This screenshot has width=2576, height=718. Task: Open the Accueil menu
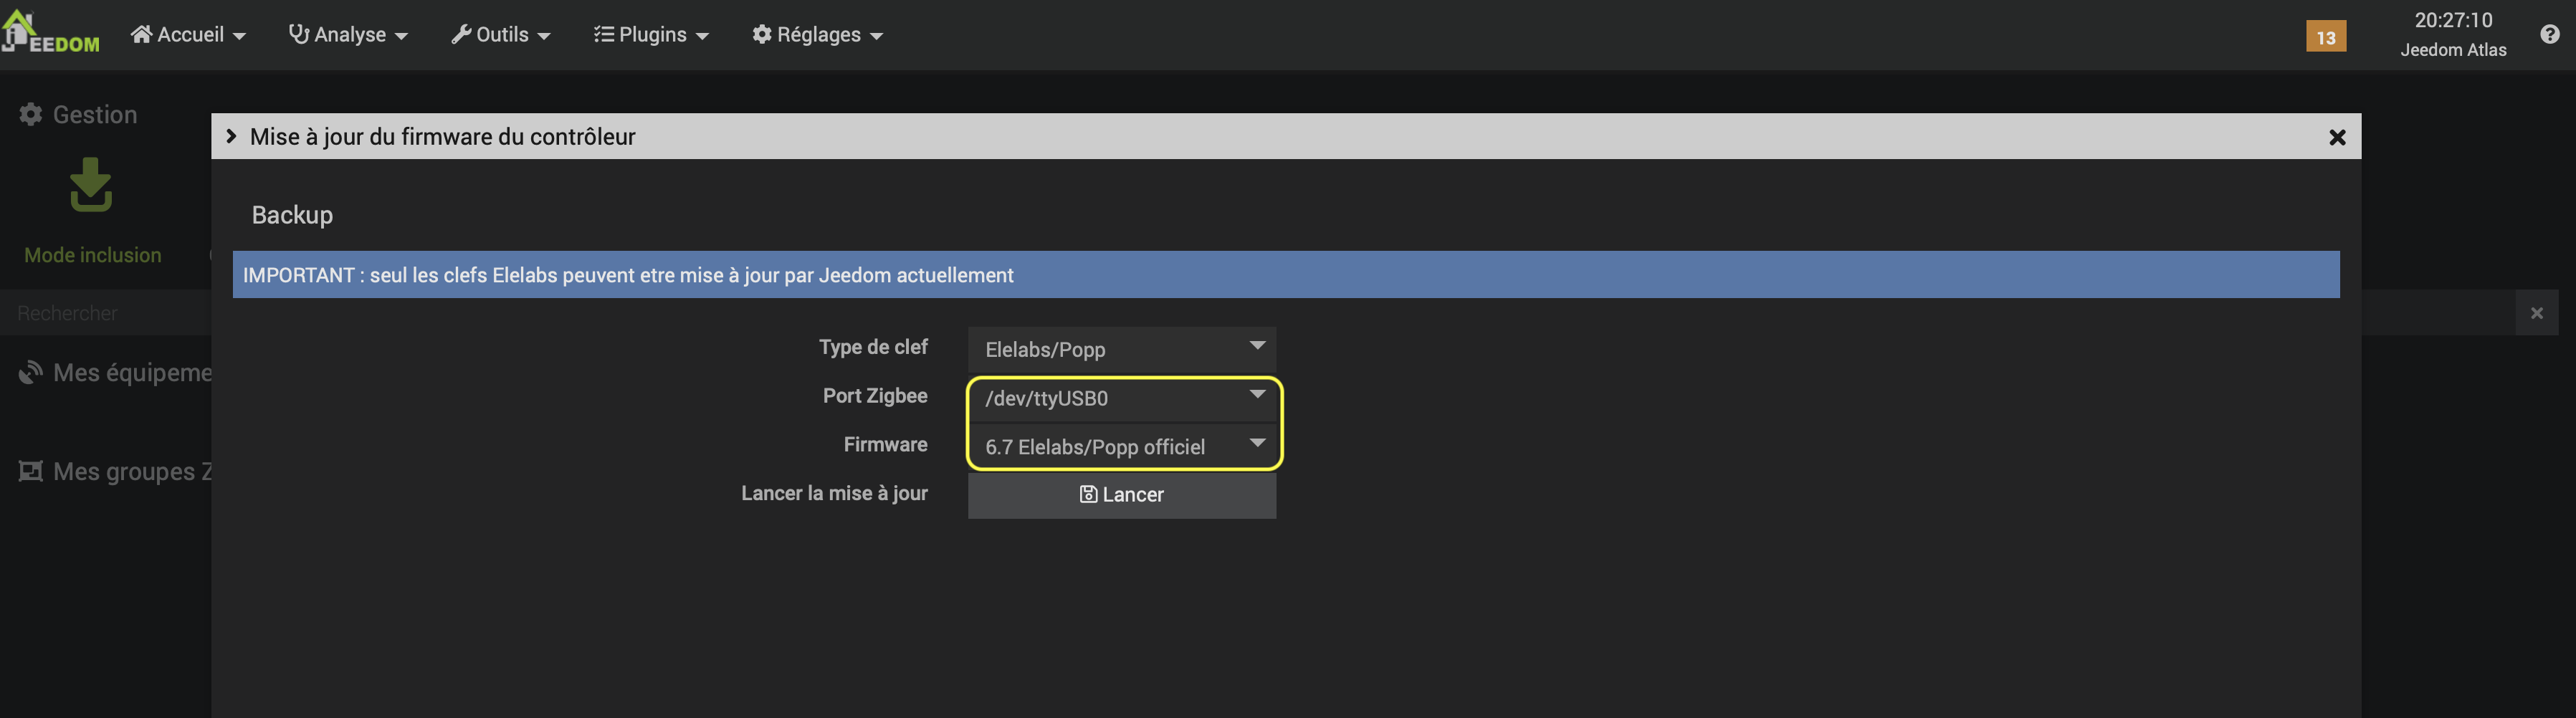[188, 35]
